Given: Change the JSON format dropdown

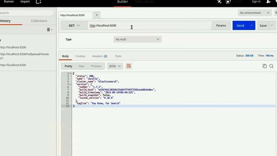Looking at the screenshot, I should pos(115,66).
